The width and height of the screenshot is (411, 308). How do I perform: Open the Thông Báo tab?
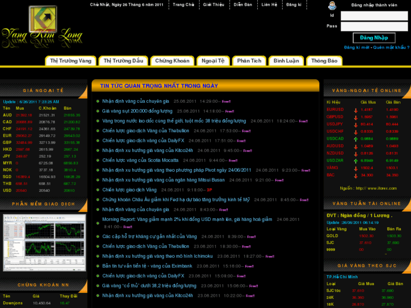(325, 61)
